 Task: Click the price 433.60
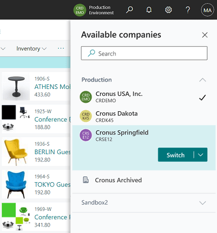click(42, 95)
